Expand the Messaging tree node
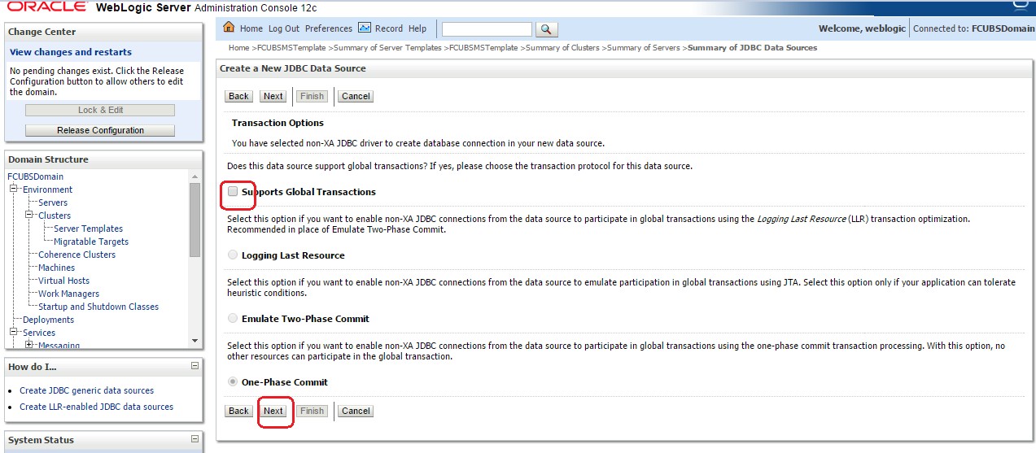The width and height of the screenshot is (1036, 453). point(30,346)
